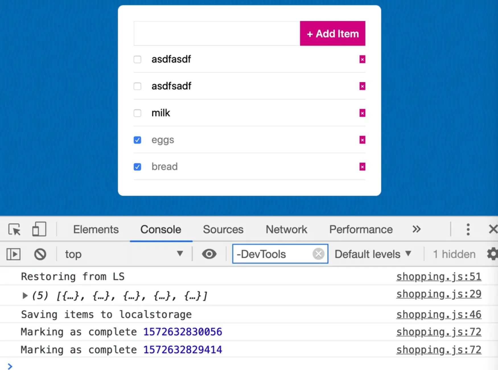The image size is (498, 370).
Task: Show more DevTools tabs
Action: click(416, 229)
